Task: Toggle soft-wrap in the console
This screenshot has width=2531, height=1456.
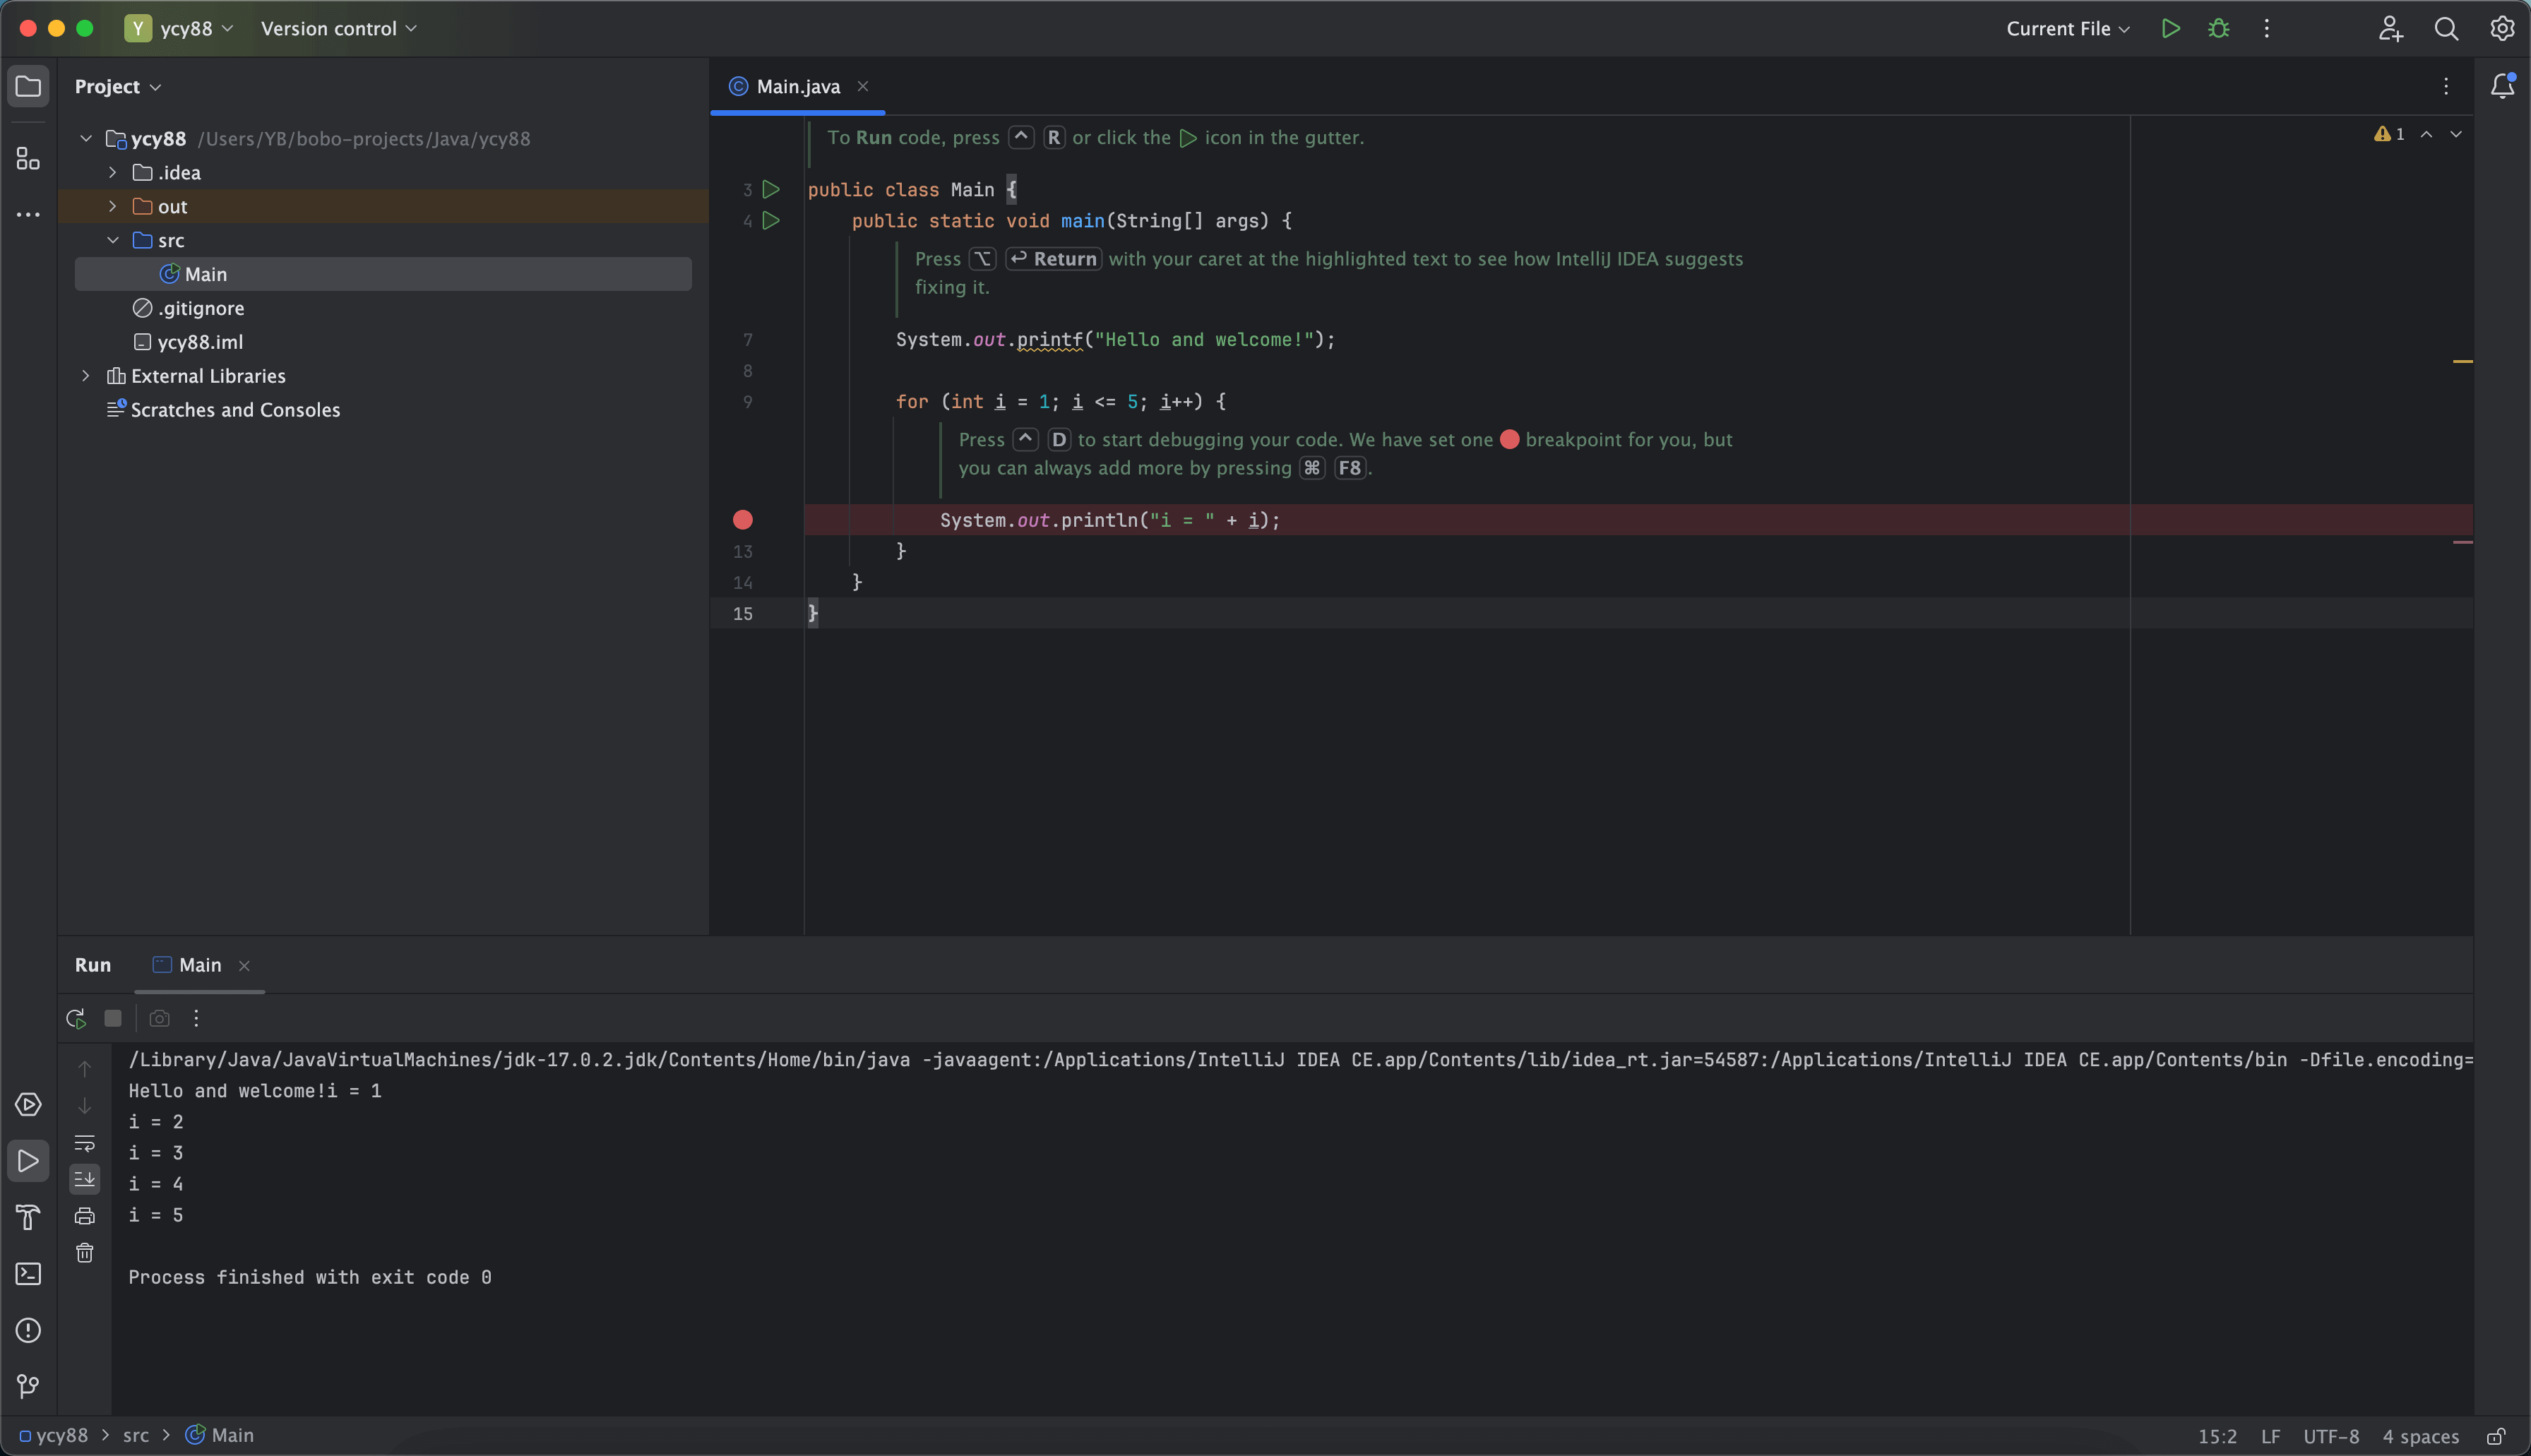Action: point(85,1143)
